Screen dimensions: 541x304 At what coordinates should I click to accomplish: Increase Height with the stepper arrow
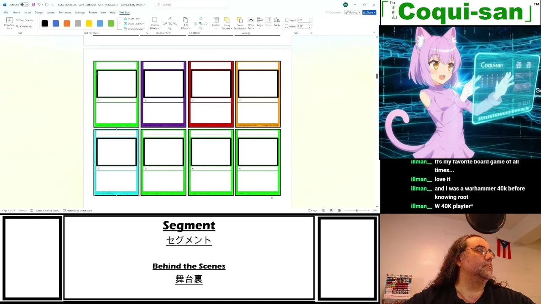point(310,19)
